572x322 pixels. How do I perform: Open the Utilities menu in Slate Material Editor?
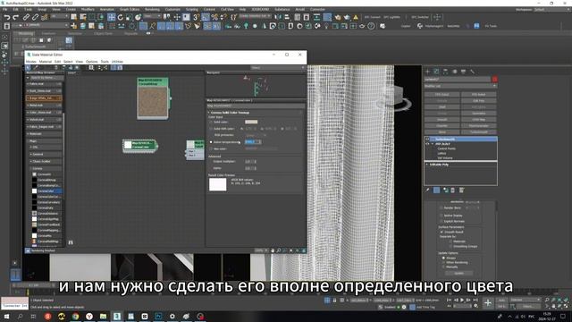[x=117, y=62]
